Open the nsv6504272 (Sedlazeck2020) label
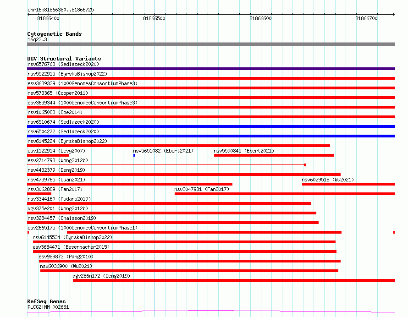The image size is (408, 317). click(63, 131)
